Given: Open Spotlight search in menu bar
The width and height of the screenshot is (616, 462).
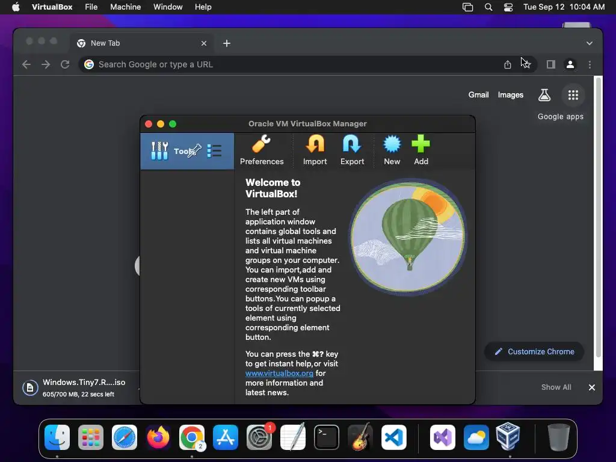Looking at the screenshot, I should click(x=488, y=7).
